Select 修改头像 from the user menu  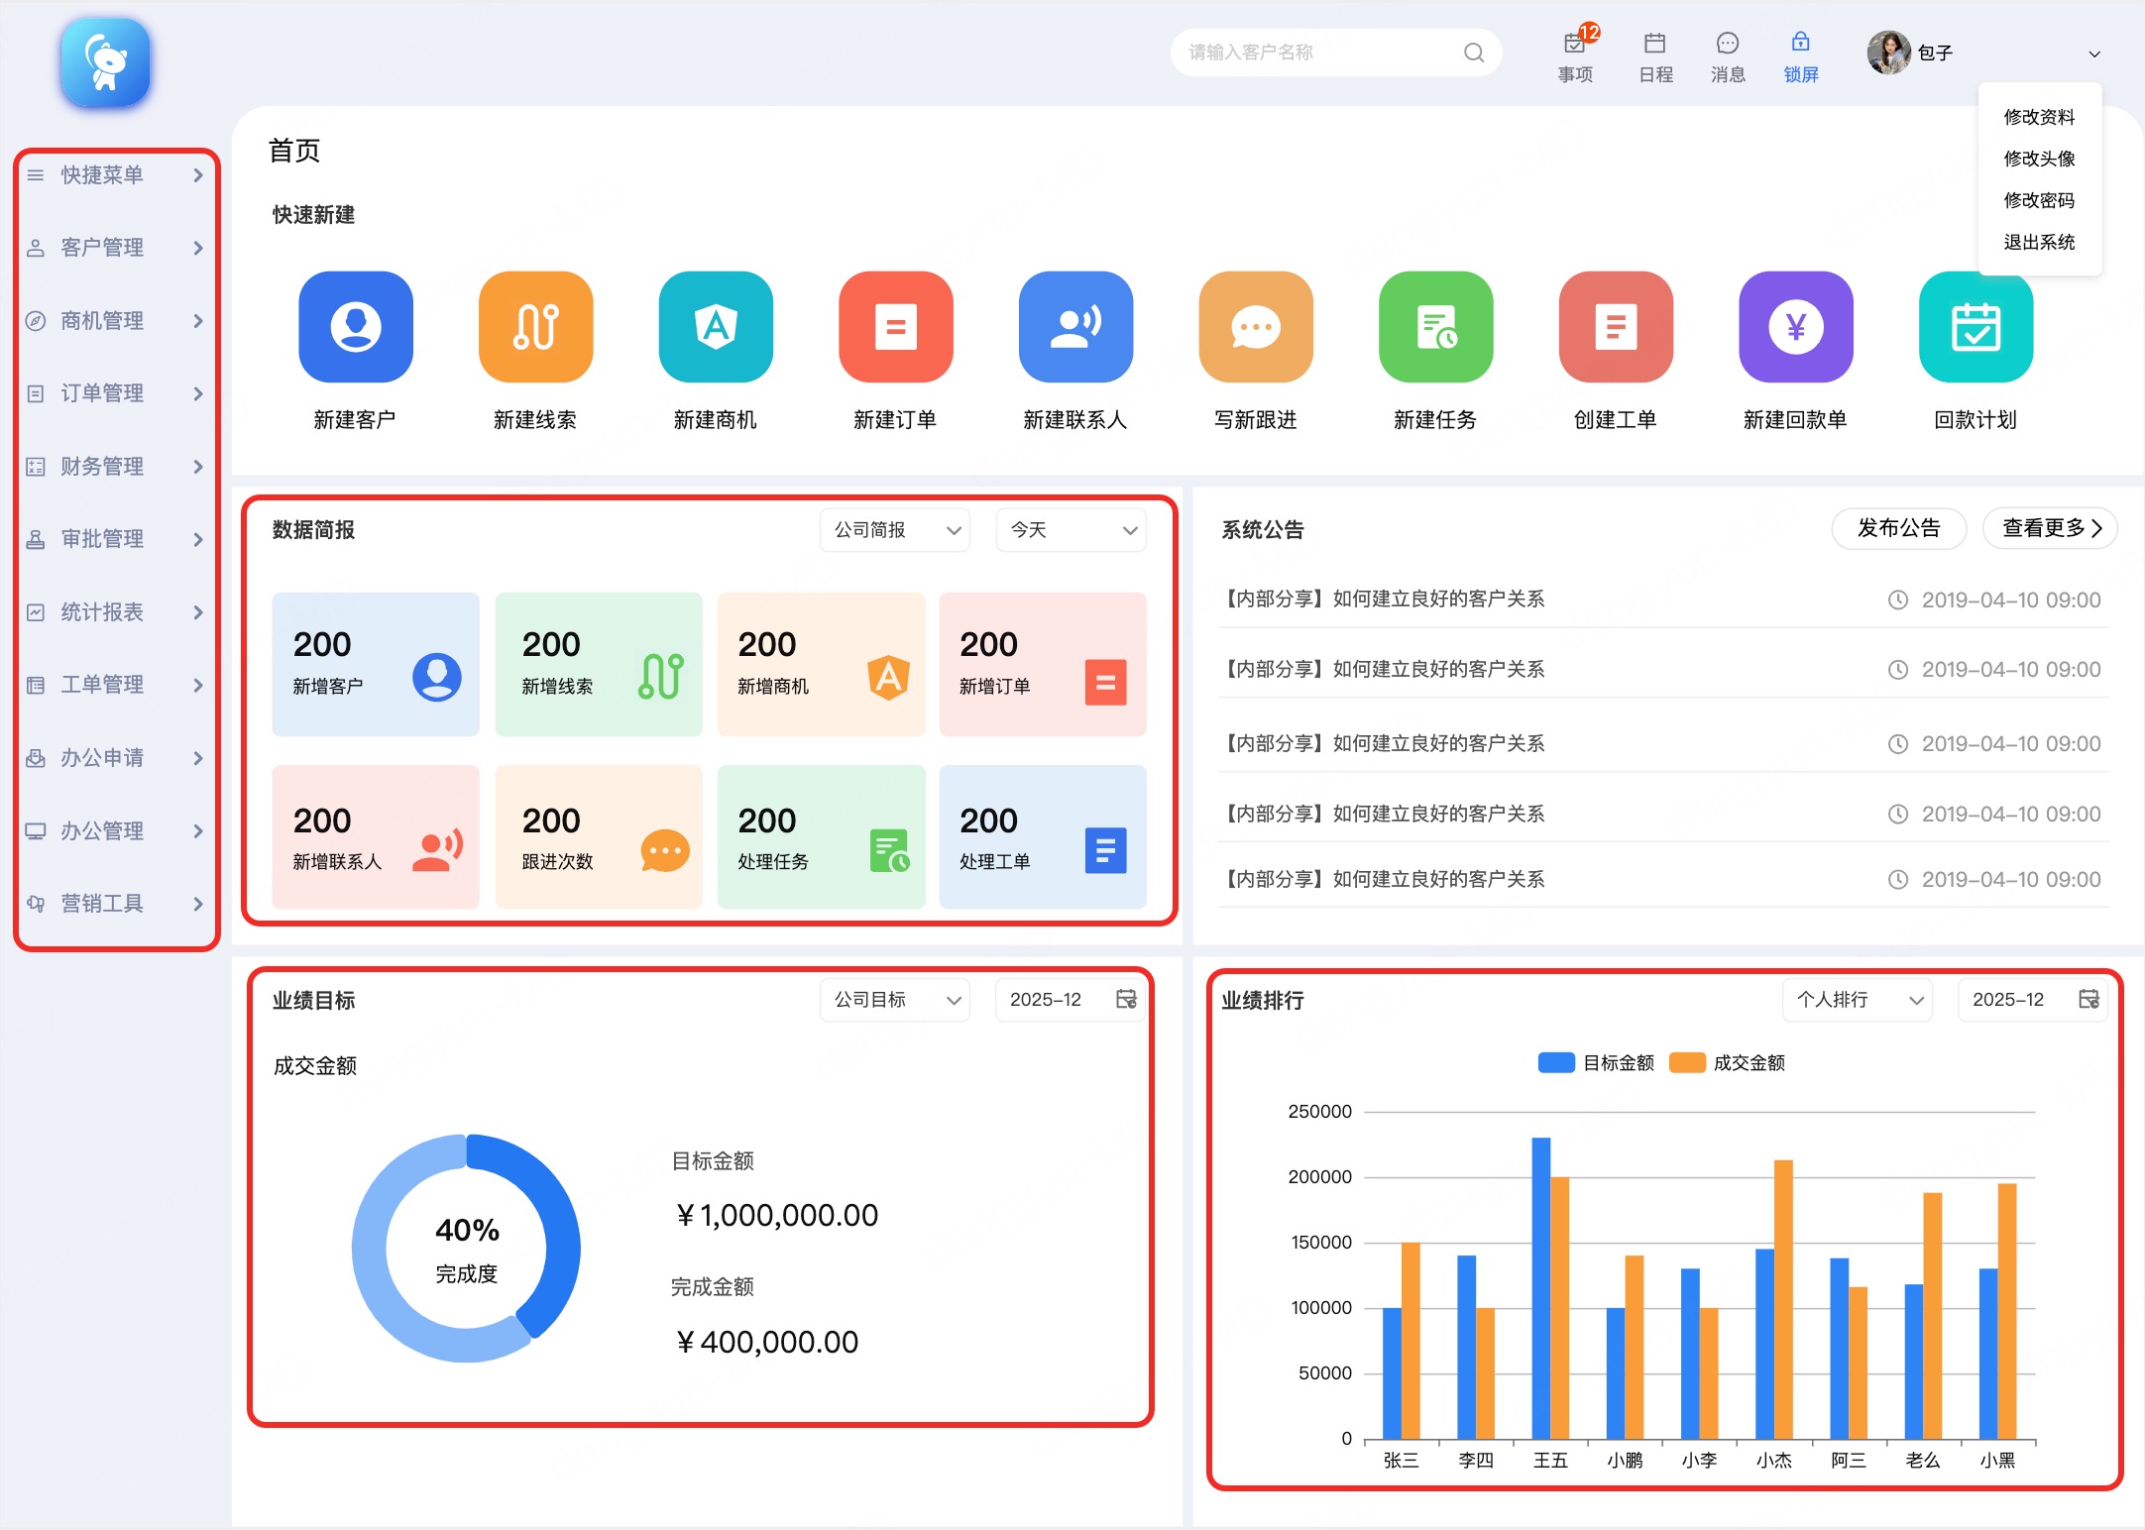(2039, 159)
